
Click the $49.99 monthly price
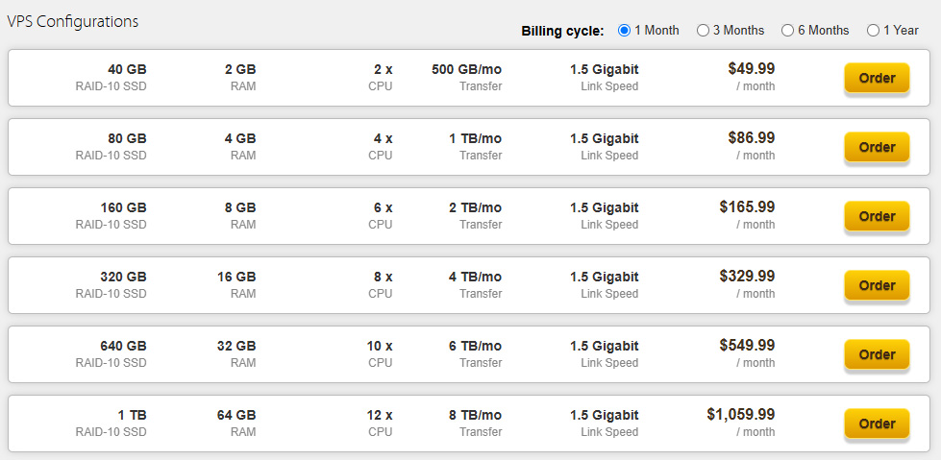pyautogui.click(x=752, y=68)
